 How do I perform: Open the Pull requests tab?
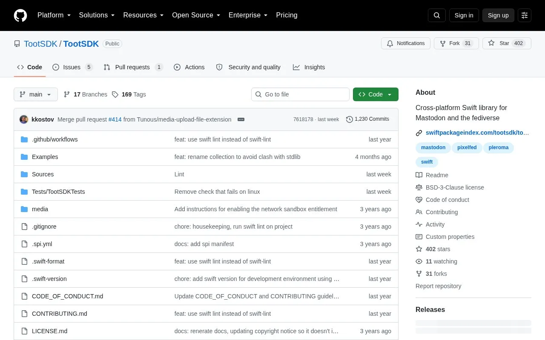coord(133,67)
